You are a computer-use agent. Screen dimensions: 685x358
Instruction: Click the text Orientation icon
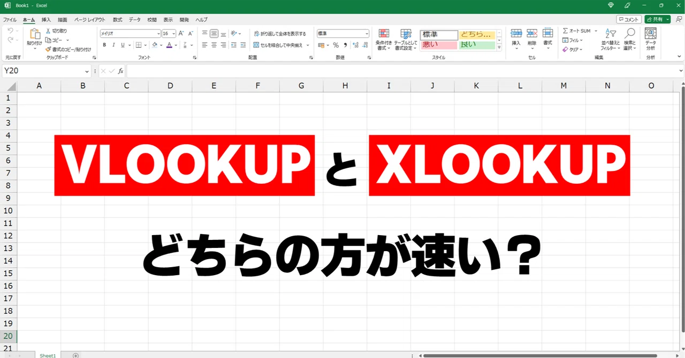234,33
